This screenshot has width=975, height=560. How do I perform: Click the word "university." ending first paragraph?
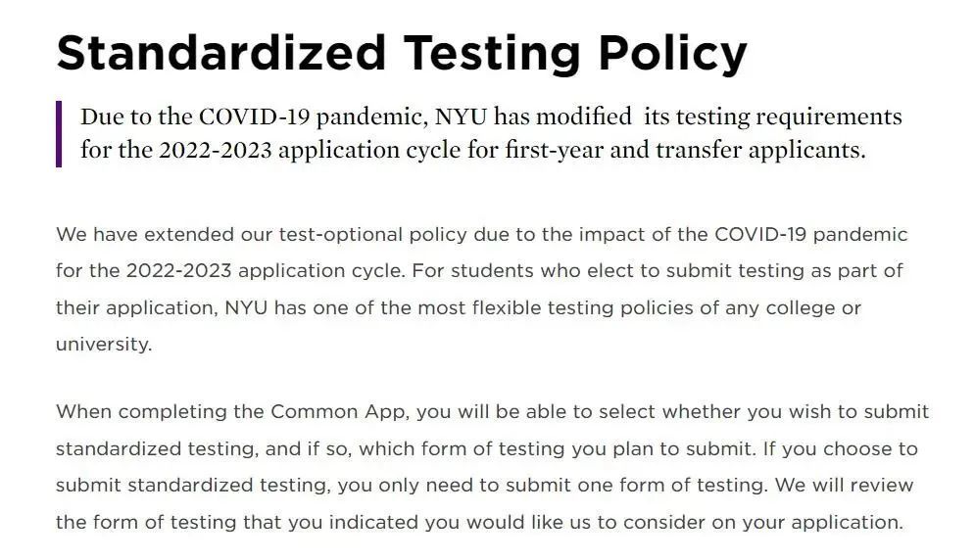[104, 345]
